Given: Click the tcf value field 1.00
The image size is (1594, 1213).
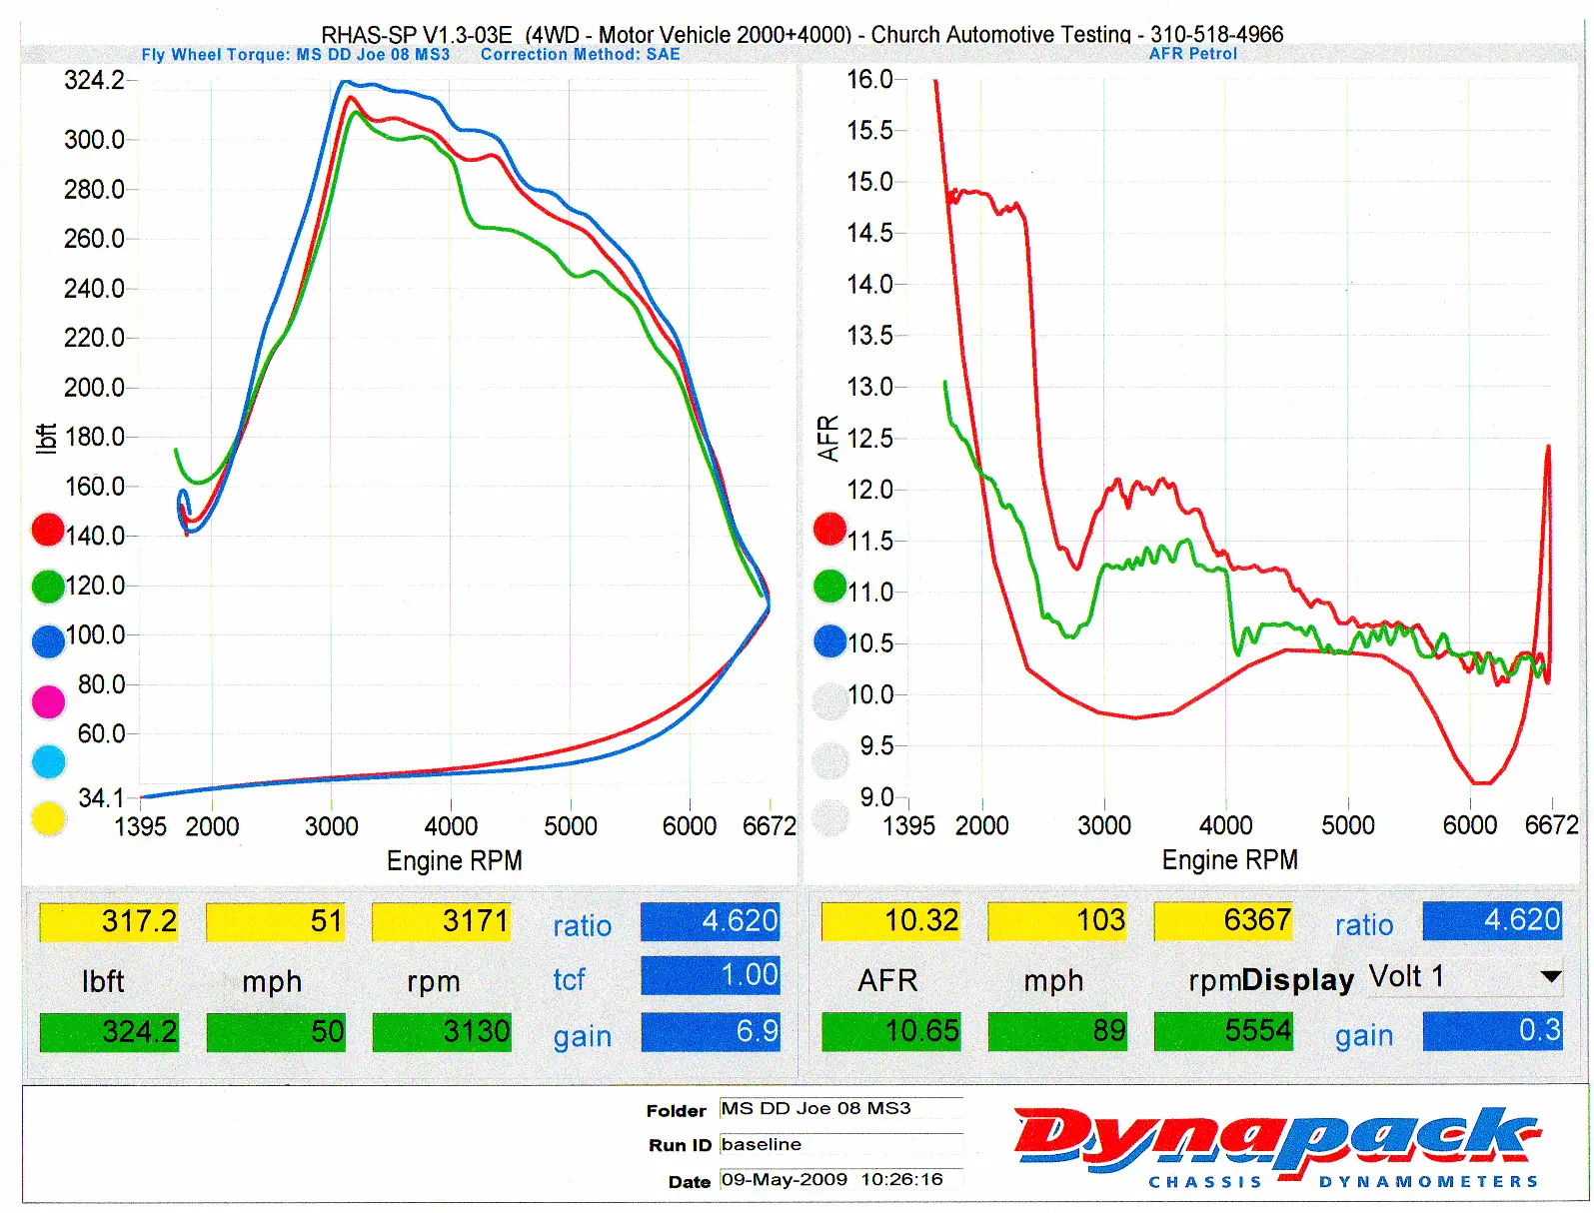Looking at the screenshot, I should [711, 975].
